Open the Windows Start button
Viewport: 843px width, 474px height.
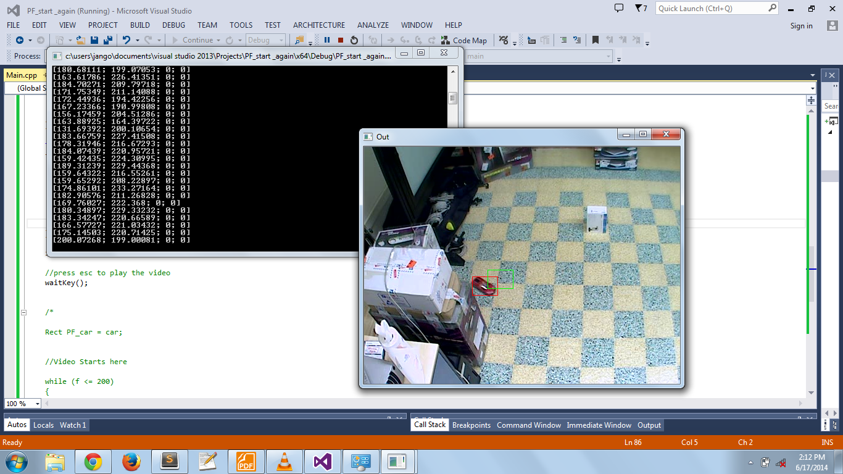[x=16, y=461]
